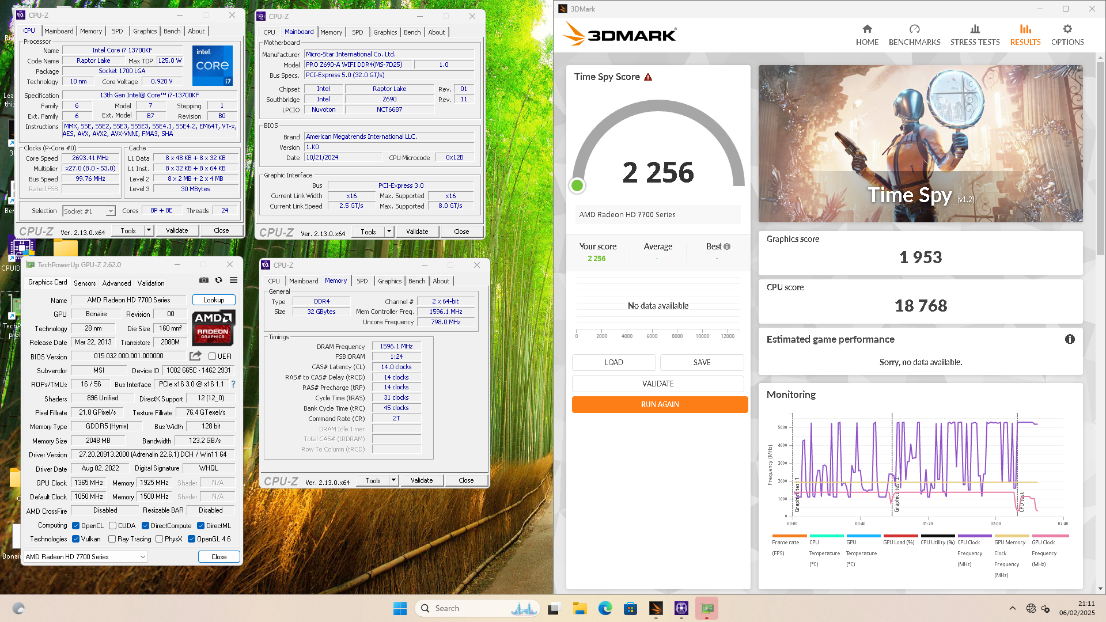Toggle the CUDA checkbox
Image resolution: width=1106 pixels, height=622 pixels.
[113, 526]
